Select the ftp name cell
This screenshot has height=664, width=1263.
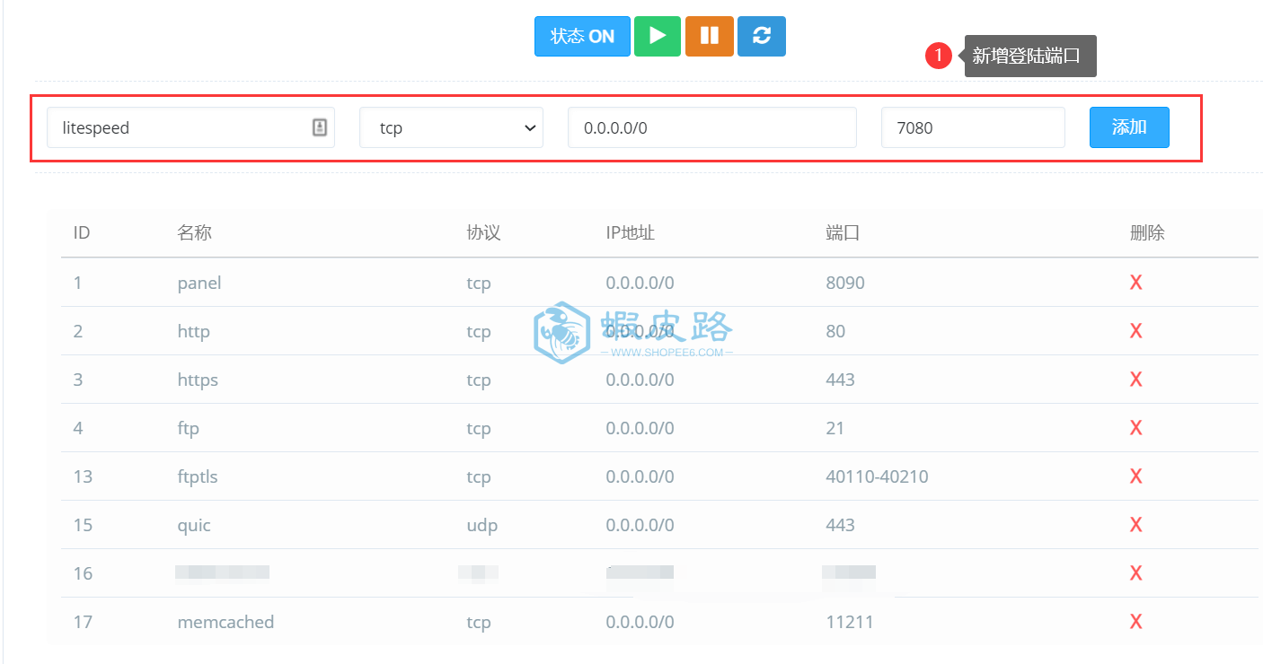click(x=189, y=429)
